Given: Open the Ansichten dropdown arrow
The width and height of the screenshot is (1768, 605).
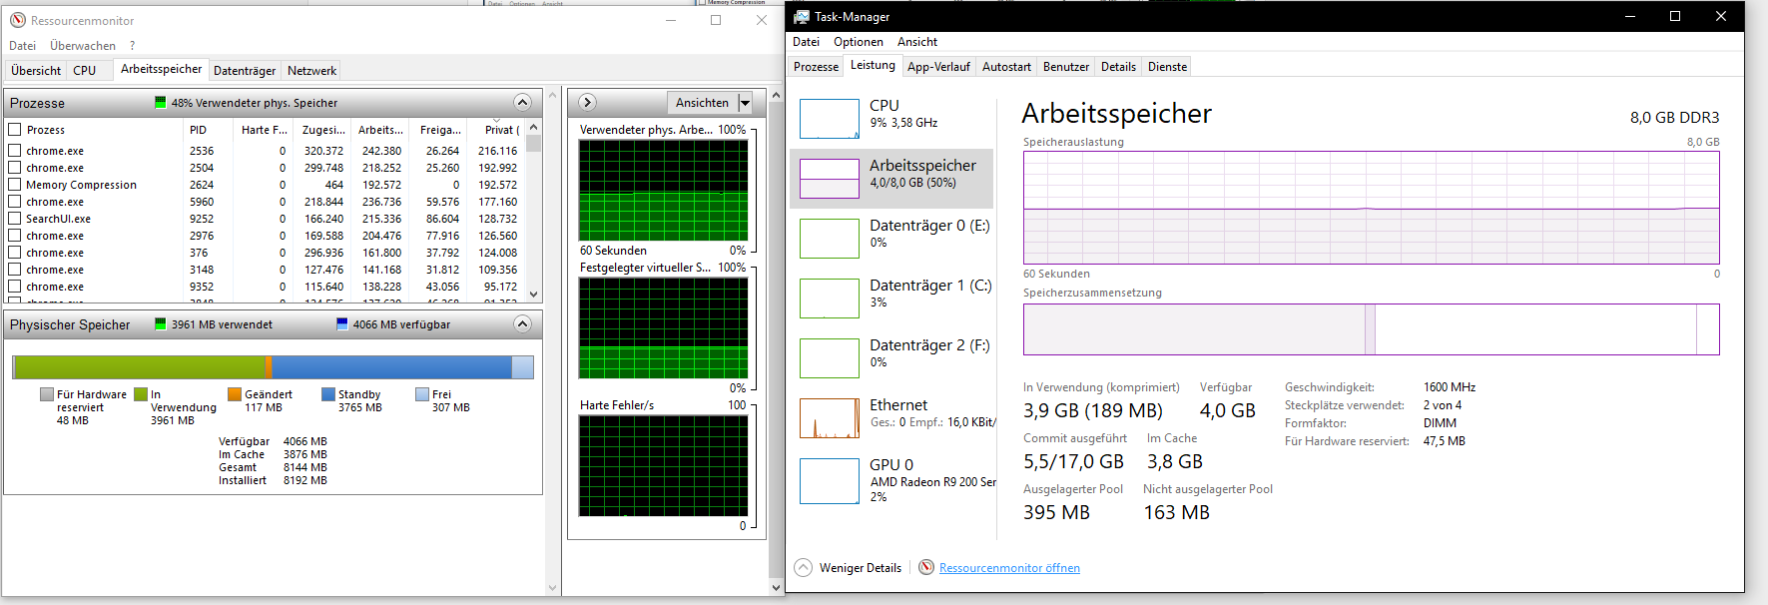Looking at the screenshot, I should (745, 103).
